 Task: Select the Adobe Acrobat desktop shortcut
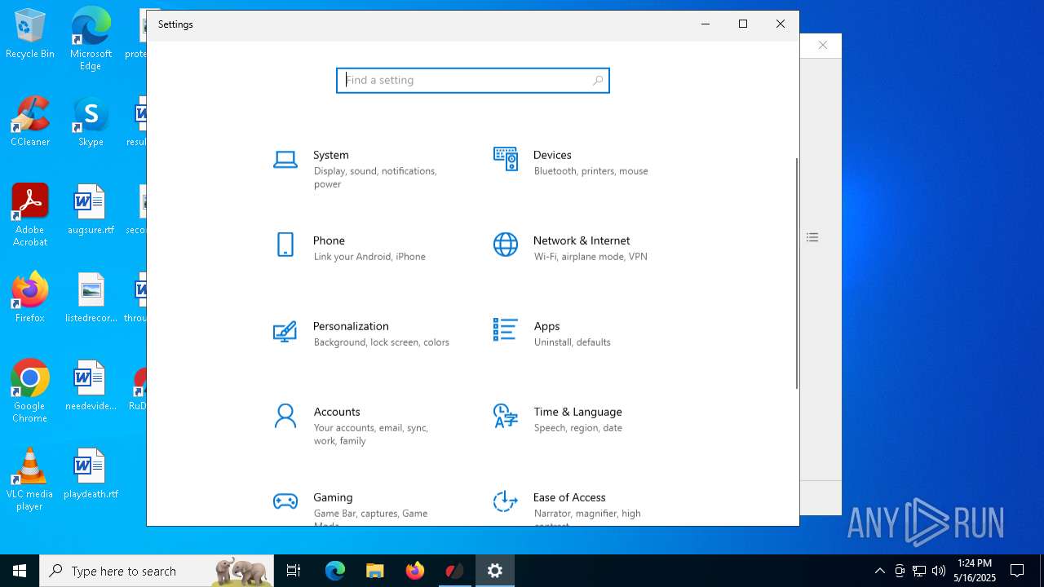[30, 215]
